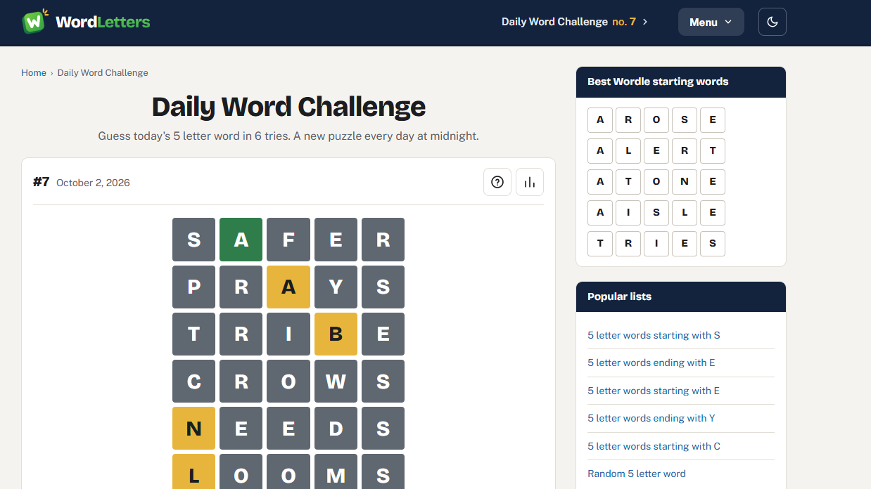This screenshot has width=871, height=489.
Task: Select the ALERT starting word row
Action: tap(656, 150)
